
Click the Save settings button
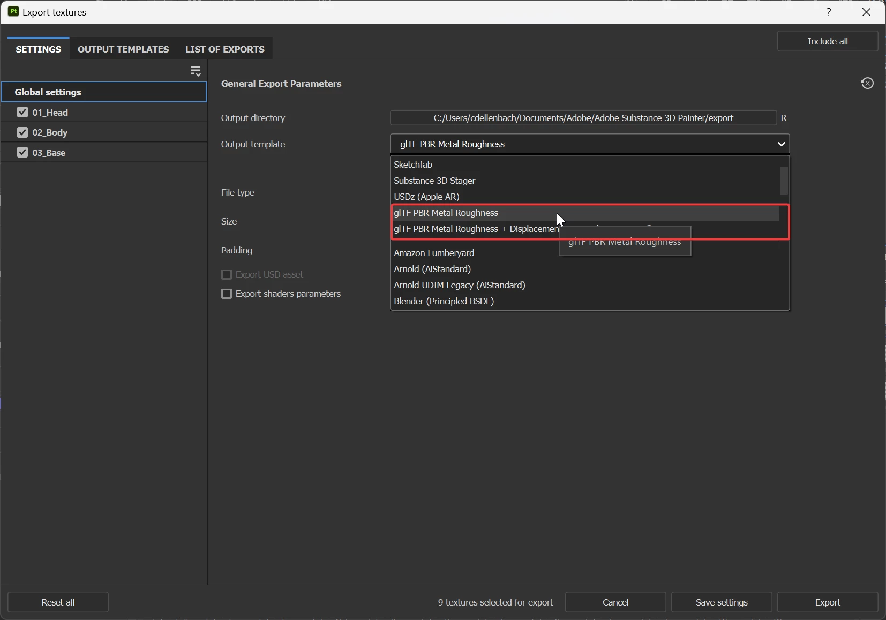click(722, 602)
